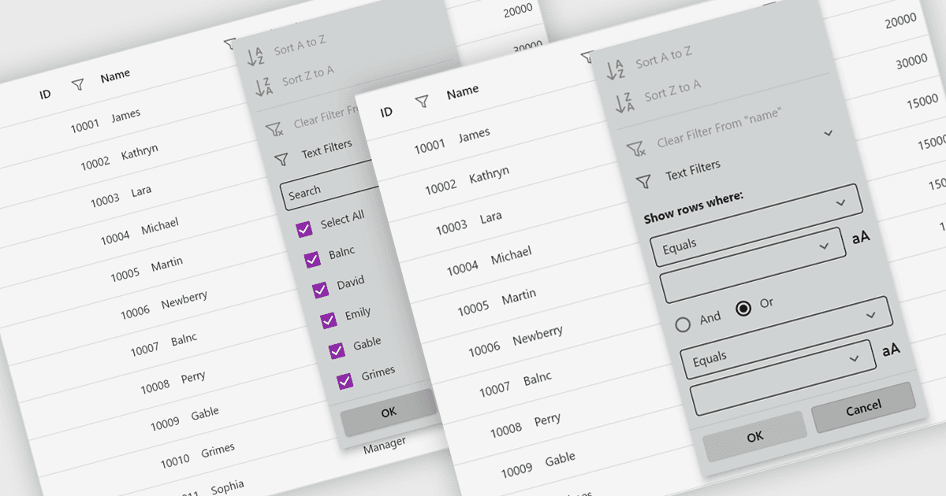Click the Sort Z to A icon in the front popup
Screen dimensions: 946x496
[624, 102]
